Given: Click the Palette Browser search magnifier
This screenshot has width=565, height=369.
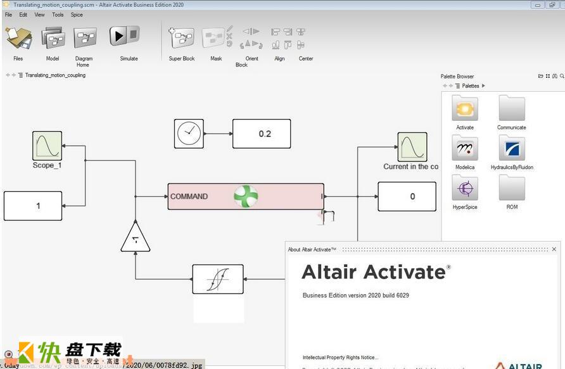Looking at the screenshot, I should pos(562,76).
